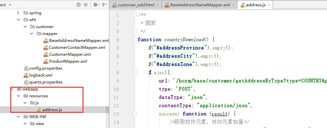Collapse the WEB-INF folder

coord(18,116)
